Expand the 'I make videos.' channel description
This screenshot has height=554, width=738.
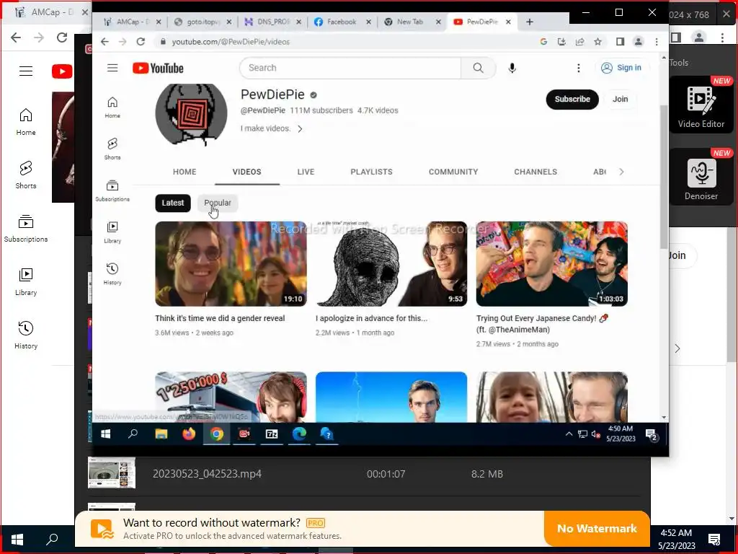point(272,128)
